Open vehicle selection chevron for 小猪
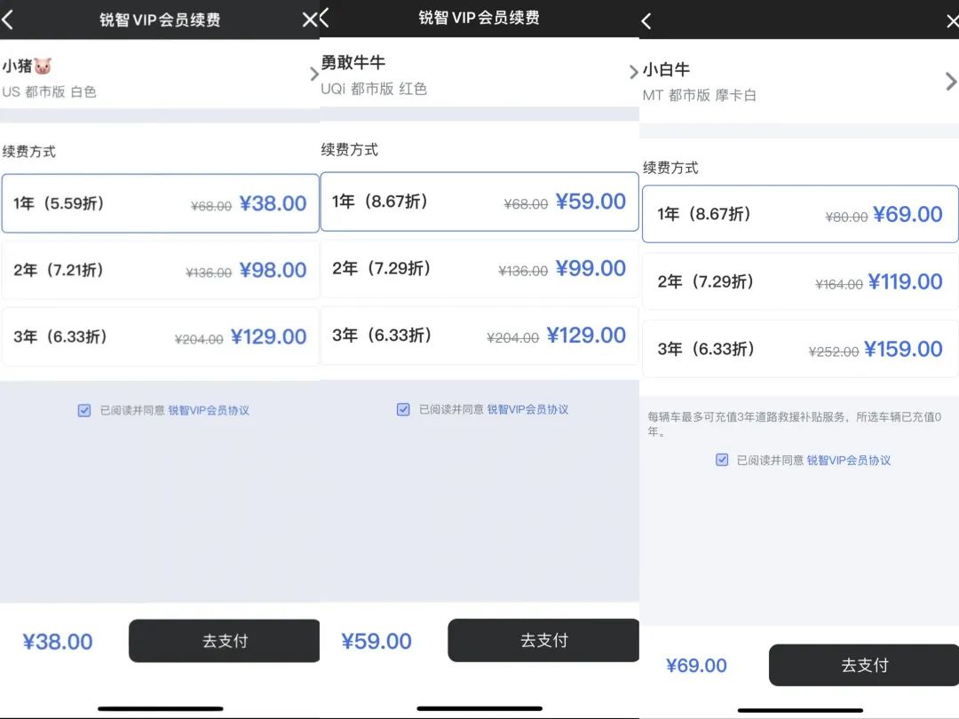This screenshot has width=959, height=719. click(313, 74)
